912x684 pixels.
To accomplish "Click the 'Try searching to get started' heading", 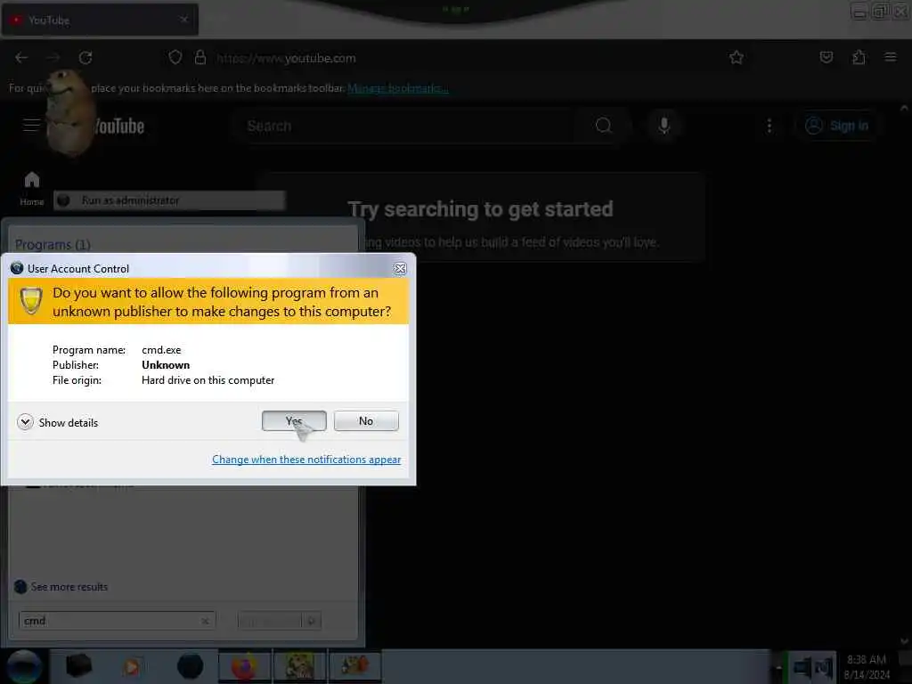I will 480,208.
